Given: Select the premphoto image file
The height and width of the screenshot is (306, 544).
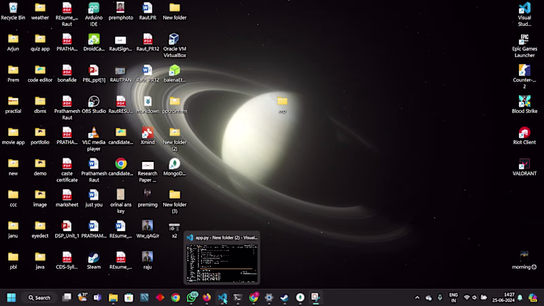Looking at the screenshot, I should 121,11.
